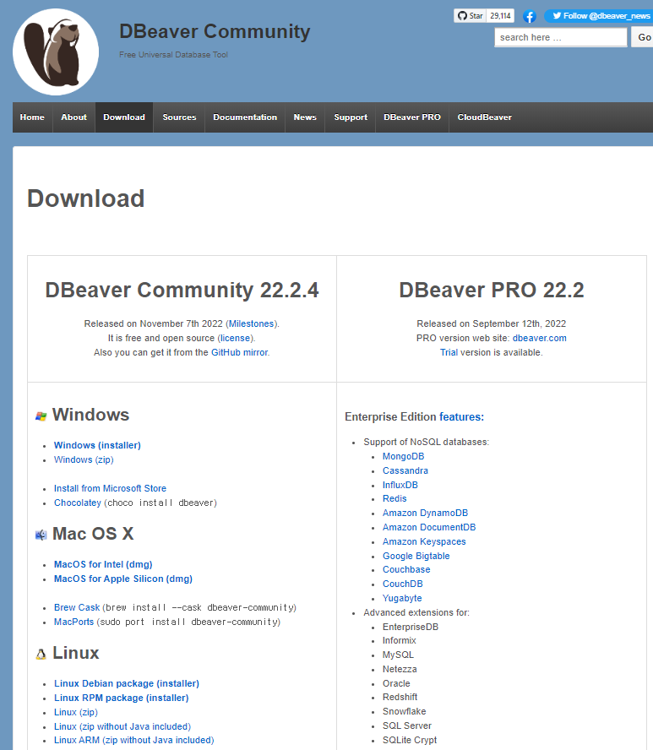
Task: Open the Amazon Keyspaces link
Action: tap(424, 541)
